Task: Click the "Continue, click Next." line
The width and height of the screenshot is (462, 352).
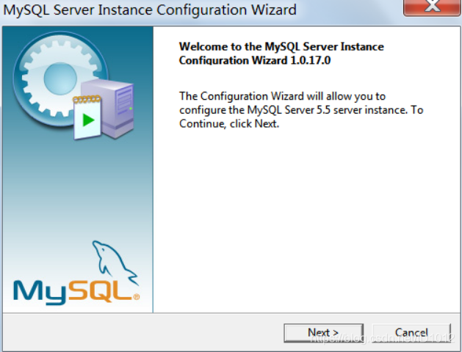Action: pos(229,124)
